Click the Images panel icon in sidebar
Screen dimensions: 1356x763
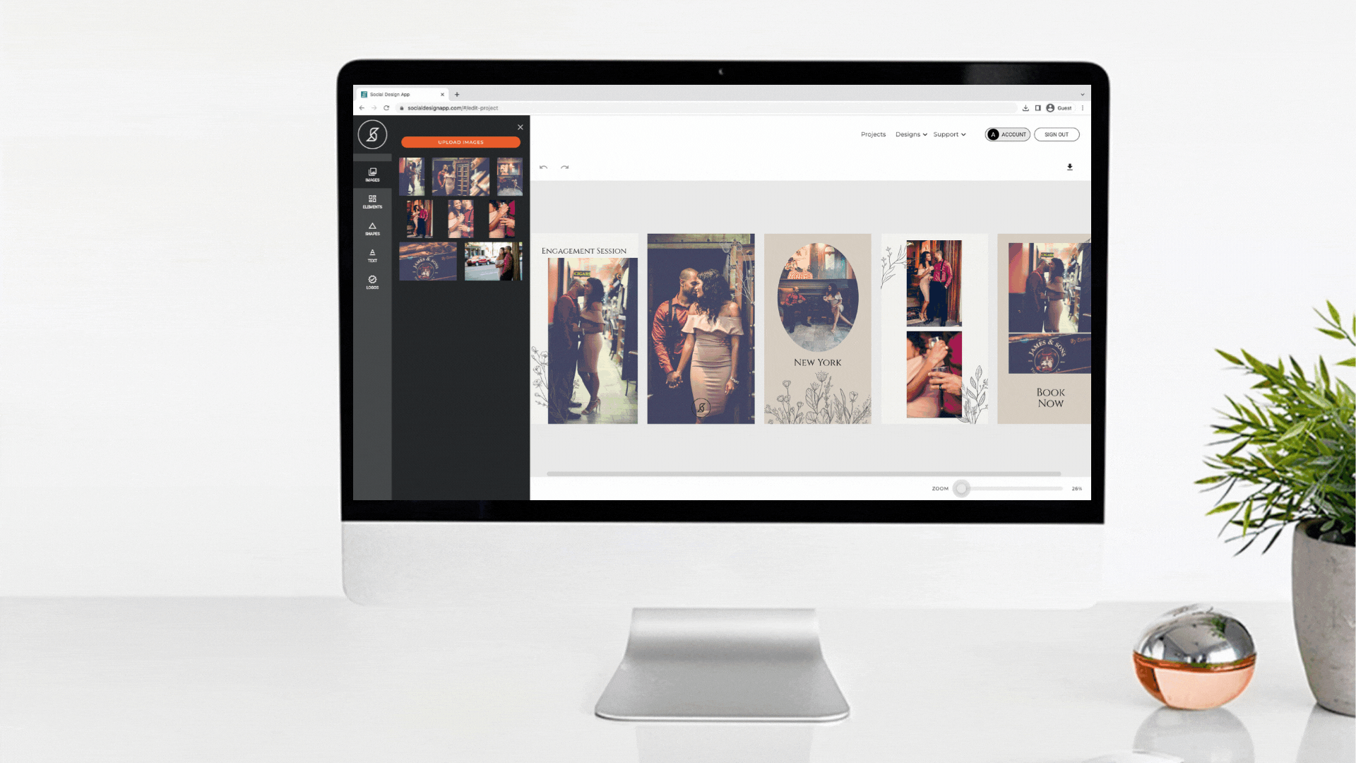(x=371, y=175)
